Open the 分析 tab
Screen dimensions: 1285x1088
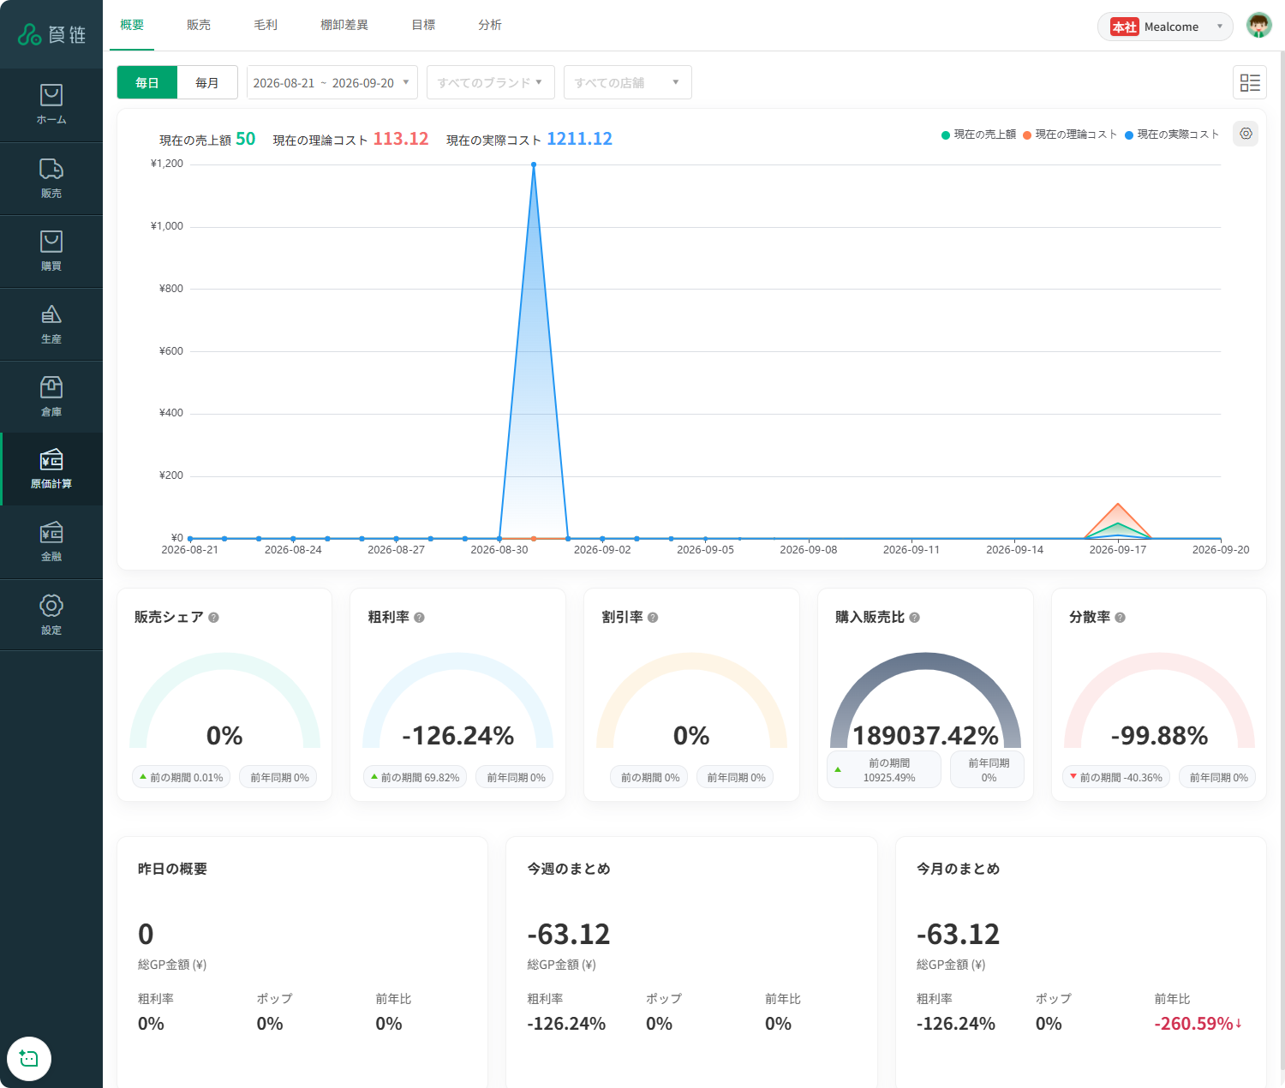pyautogui.click(x=490, y=25)
